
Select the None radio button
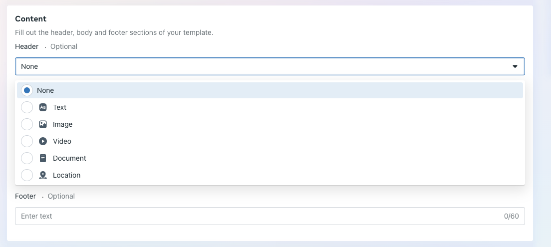tap(27, 90)
